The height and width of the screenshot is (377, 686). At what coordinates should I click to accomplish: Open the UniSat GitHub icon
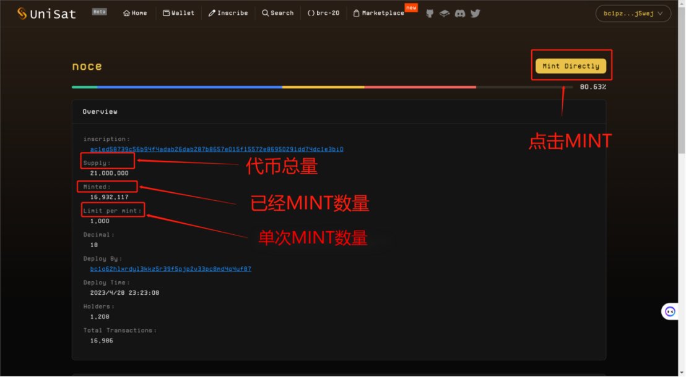[x=429, y=12]
